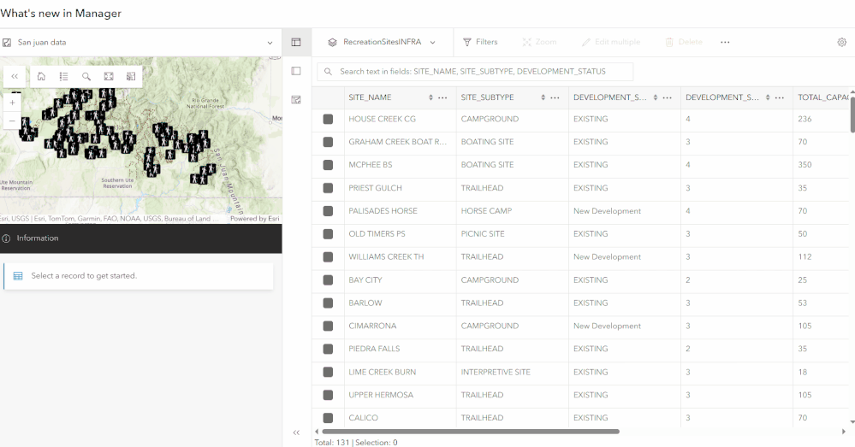Screen dimensions: 855x447
Task: Open SITE_NAME column options menu
Action: click(442, 97)
